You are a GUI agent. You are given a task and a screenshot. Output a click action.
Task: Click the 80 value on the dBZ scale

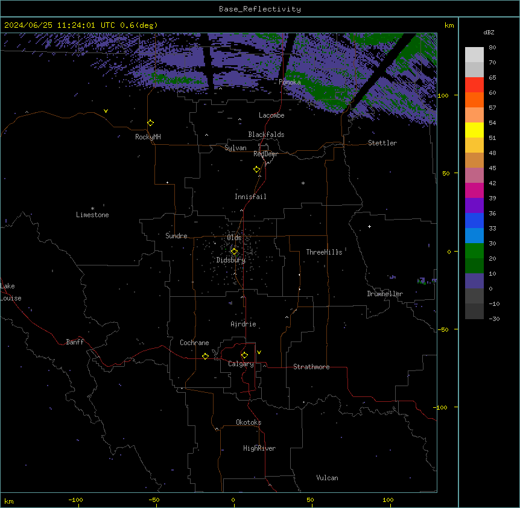click(x=492, y=48)
